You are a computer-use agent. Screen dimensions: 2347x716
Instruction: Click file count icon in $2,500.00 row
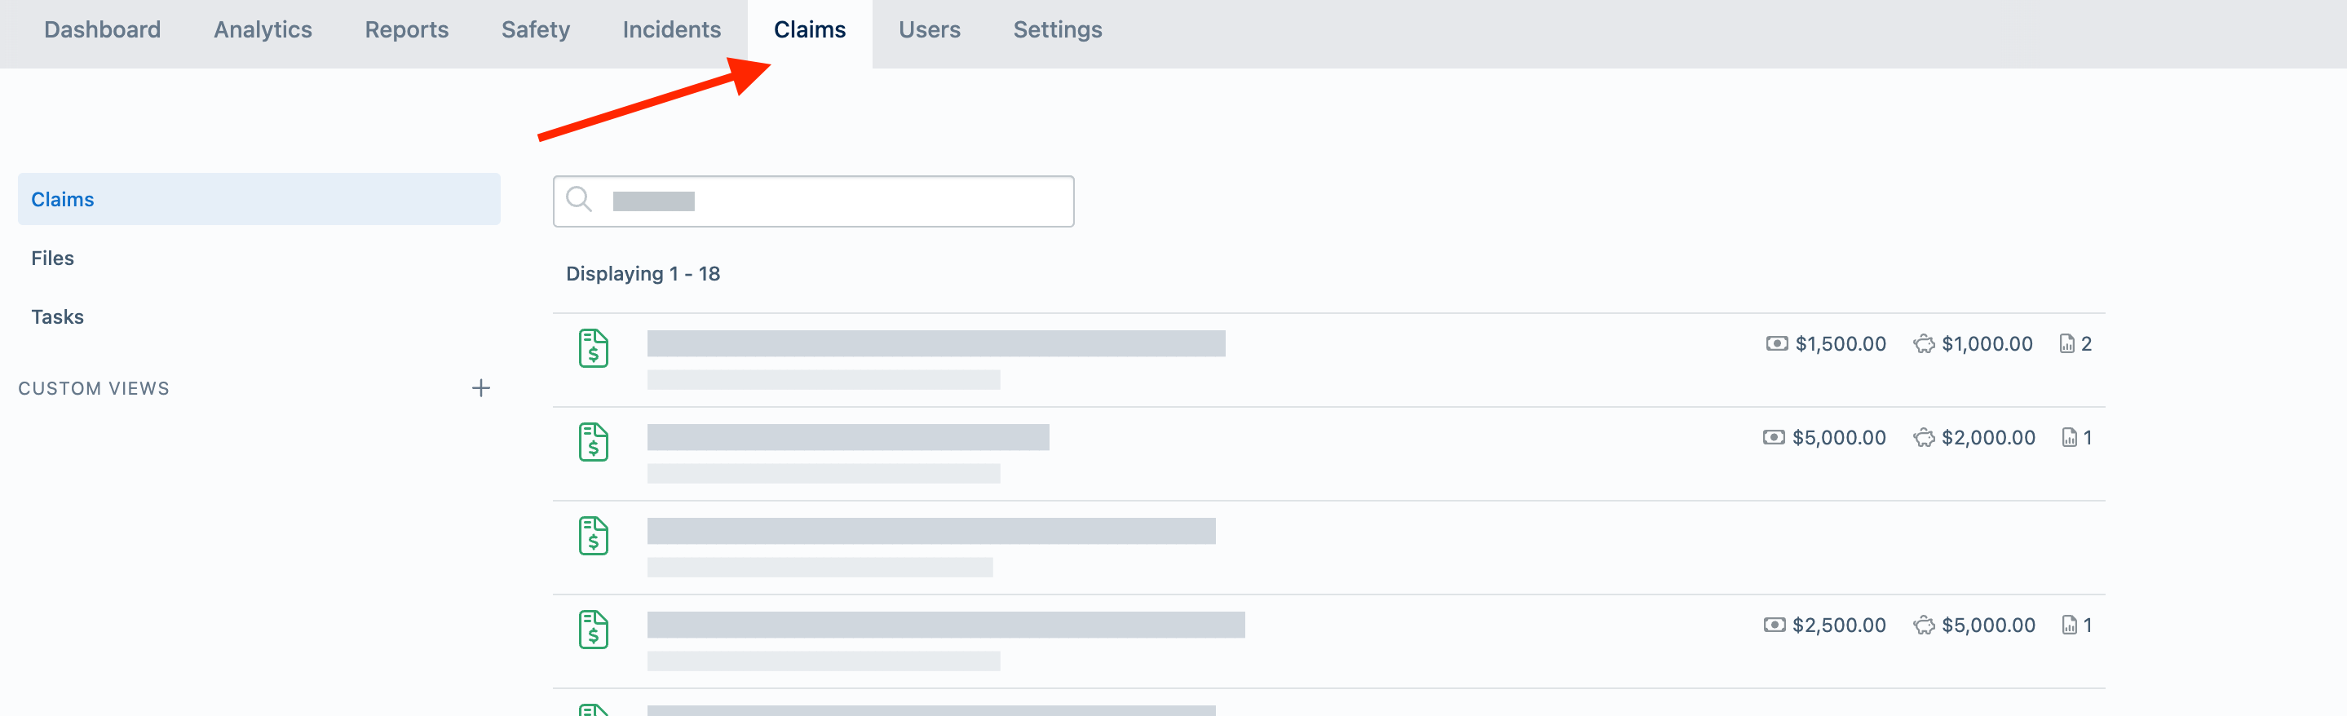2069,625
